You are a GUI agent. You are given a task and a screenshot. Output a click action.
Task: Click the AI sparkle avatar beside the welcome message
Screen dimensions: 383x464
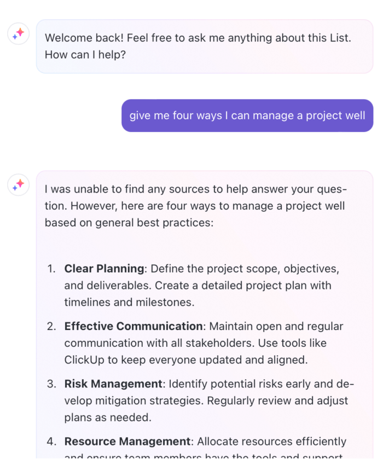coord(19,34)
